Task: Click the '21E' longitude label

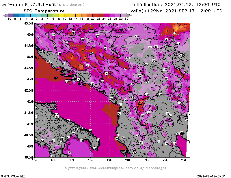Action: point(147,160)
